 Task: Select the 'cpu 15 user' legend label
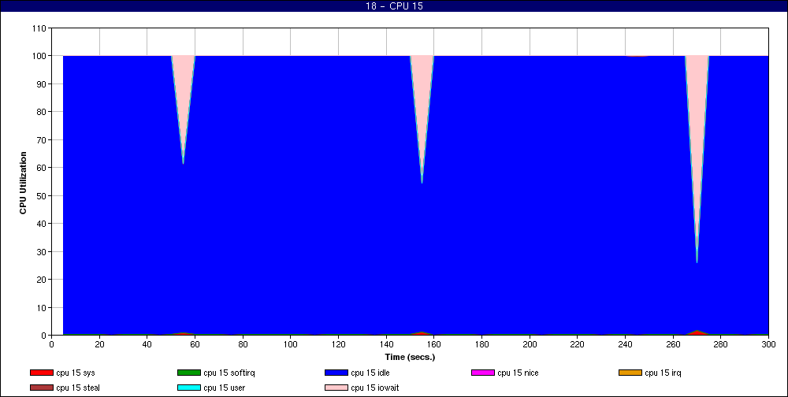224,388
